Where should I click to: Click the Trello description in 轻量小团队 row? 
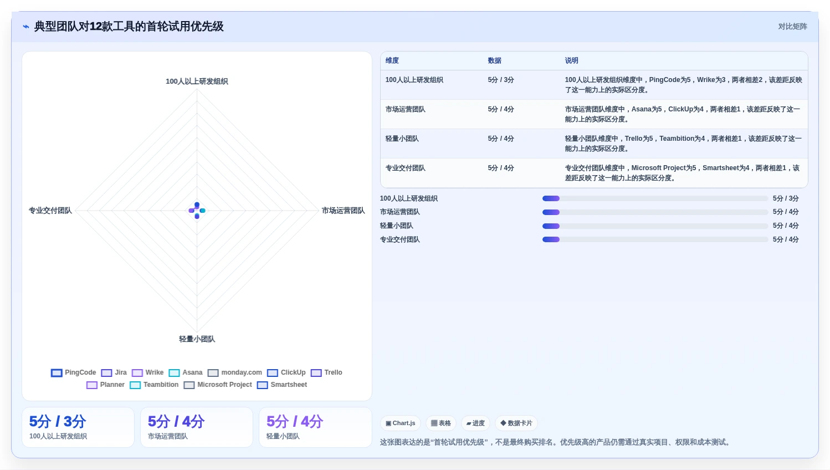pyautogui.click(x=683, y=144)
